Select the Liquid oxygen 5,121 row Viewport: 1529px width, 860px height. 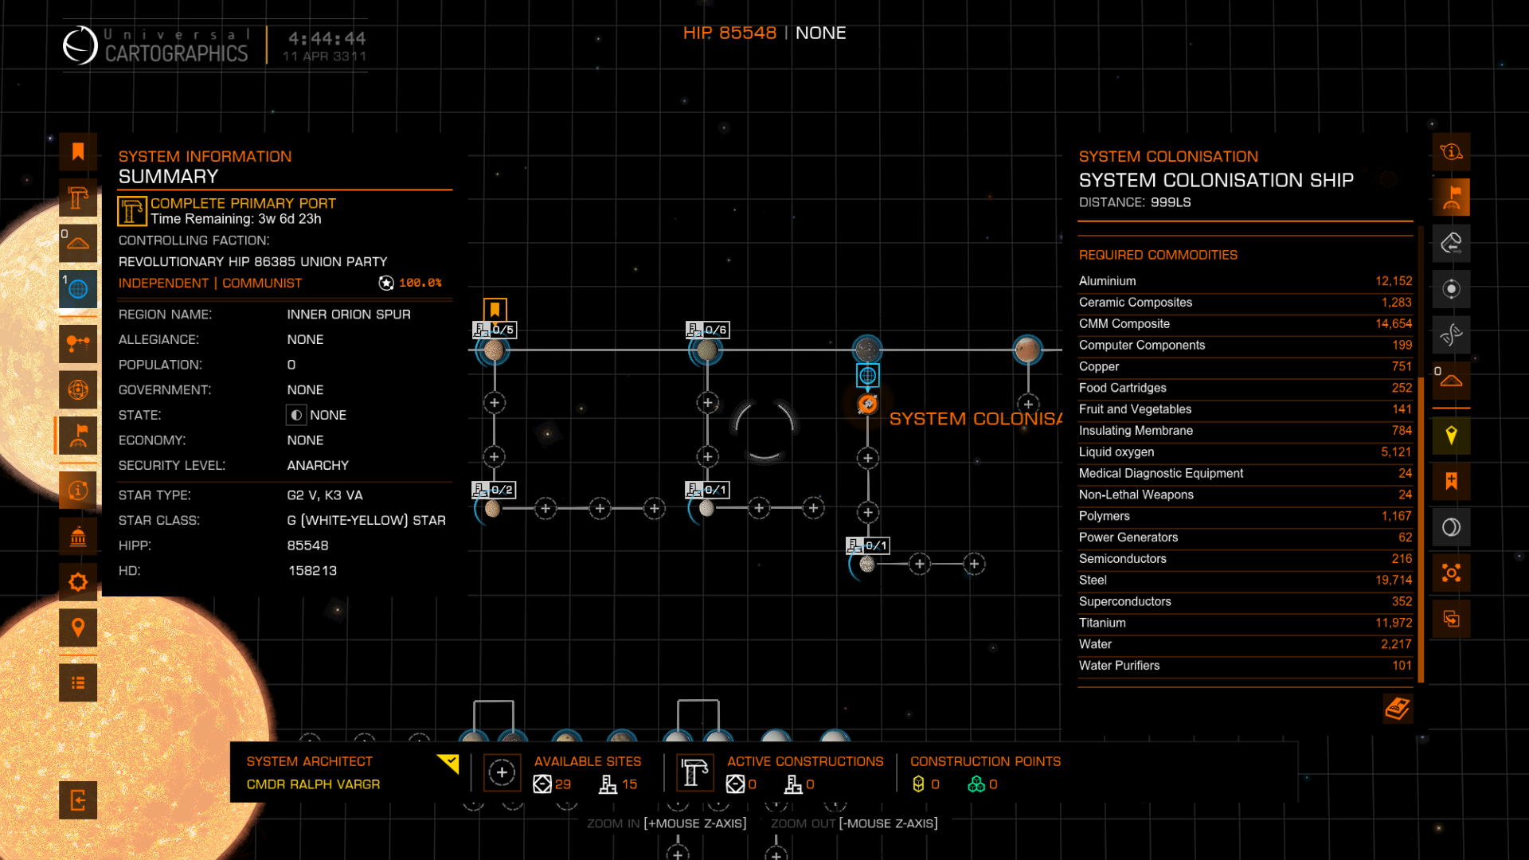[1245, 452]
